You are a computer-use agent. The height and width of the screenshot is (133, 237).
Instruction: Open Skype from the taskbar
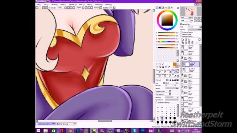pos(134,130)
